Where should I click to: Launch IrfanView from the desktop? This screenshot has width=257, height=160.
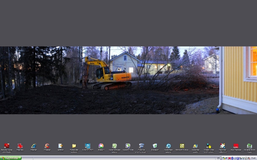20,146
